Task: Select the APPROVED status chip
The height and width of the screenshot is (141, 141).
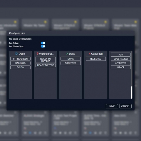Action: 121,63
